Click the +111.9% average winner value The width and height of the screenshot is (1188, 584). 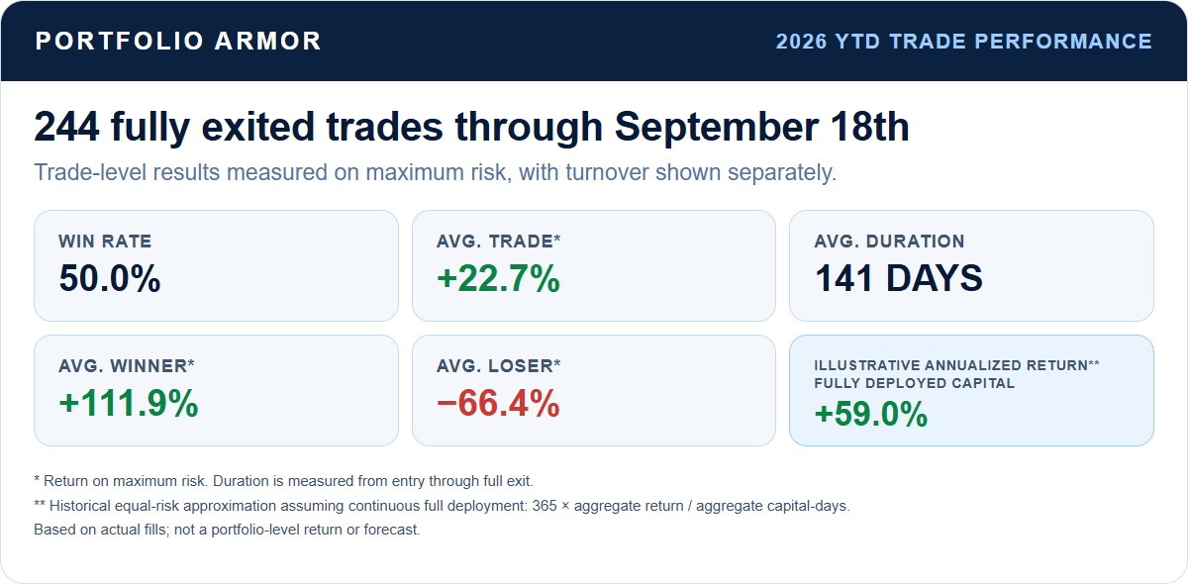tap(129, 404)
